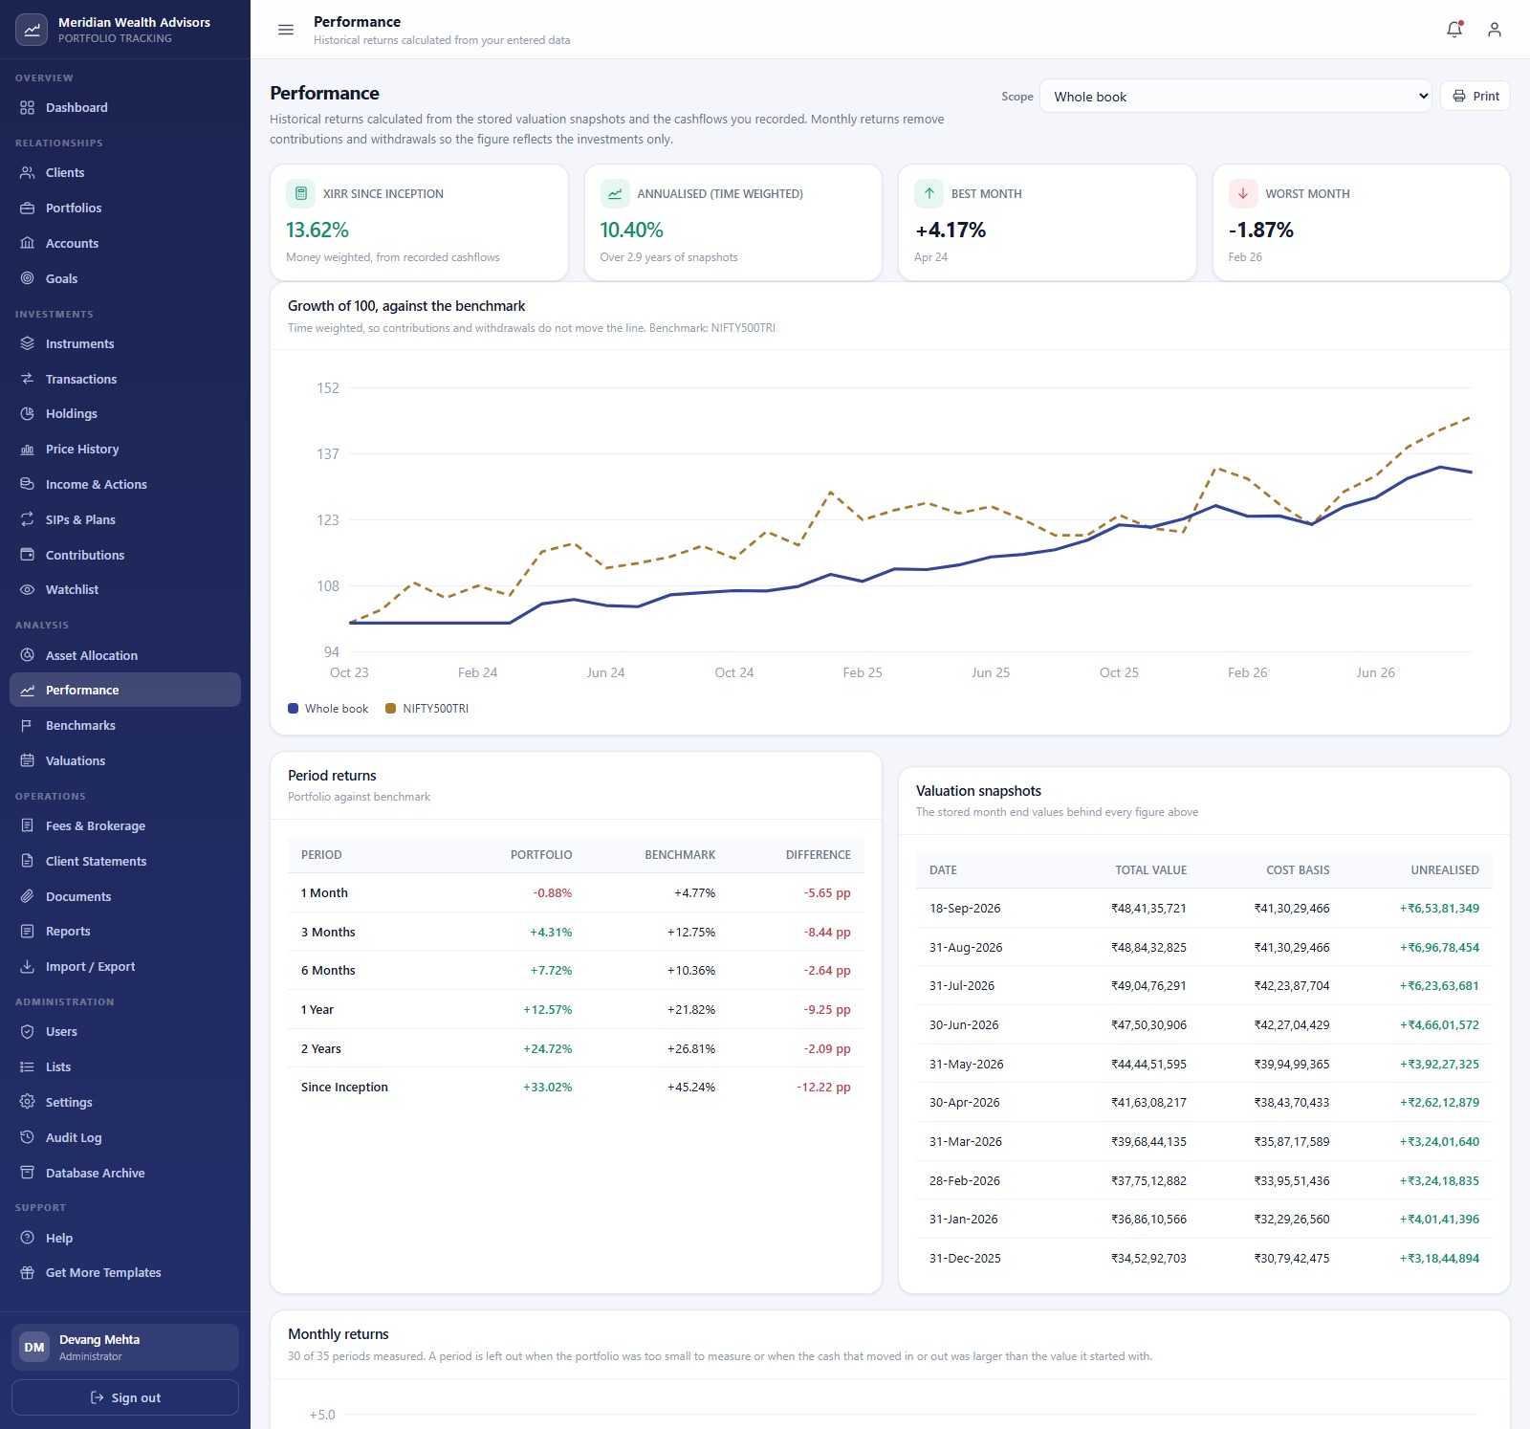Click the Clients people icon
This screenshot has height=1429, width=1530.
(27, 172)
